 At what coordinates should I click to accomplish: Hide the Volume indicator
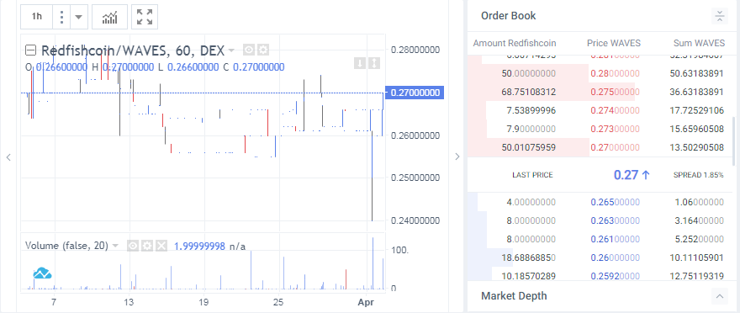pos(133,246)
